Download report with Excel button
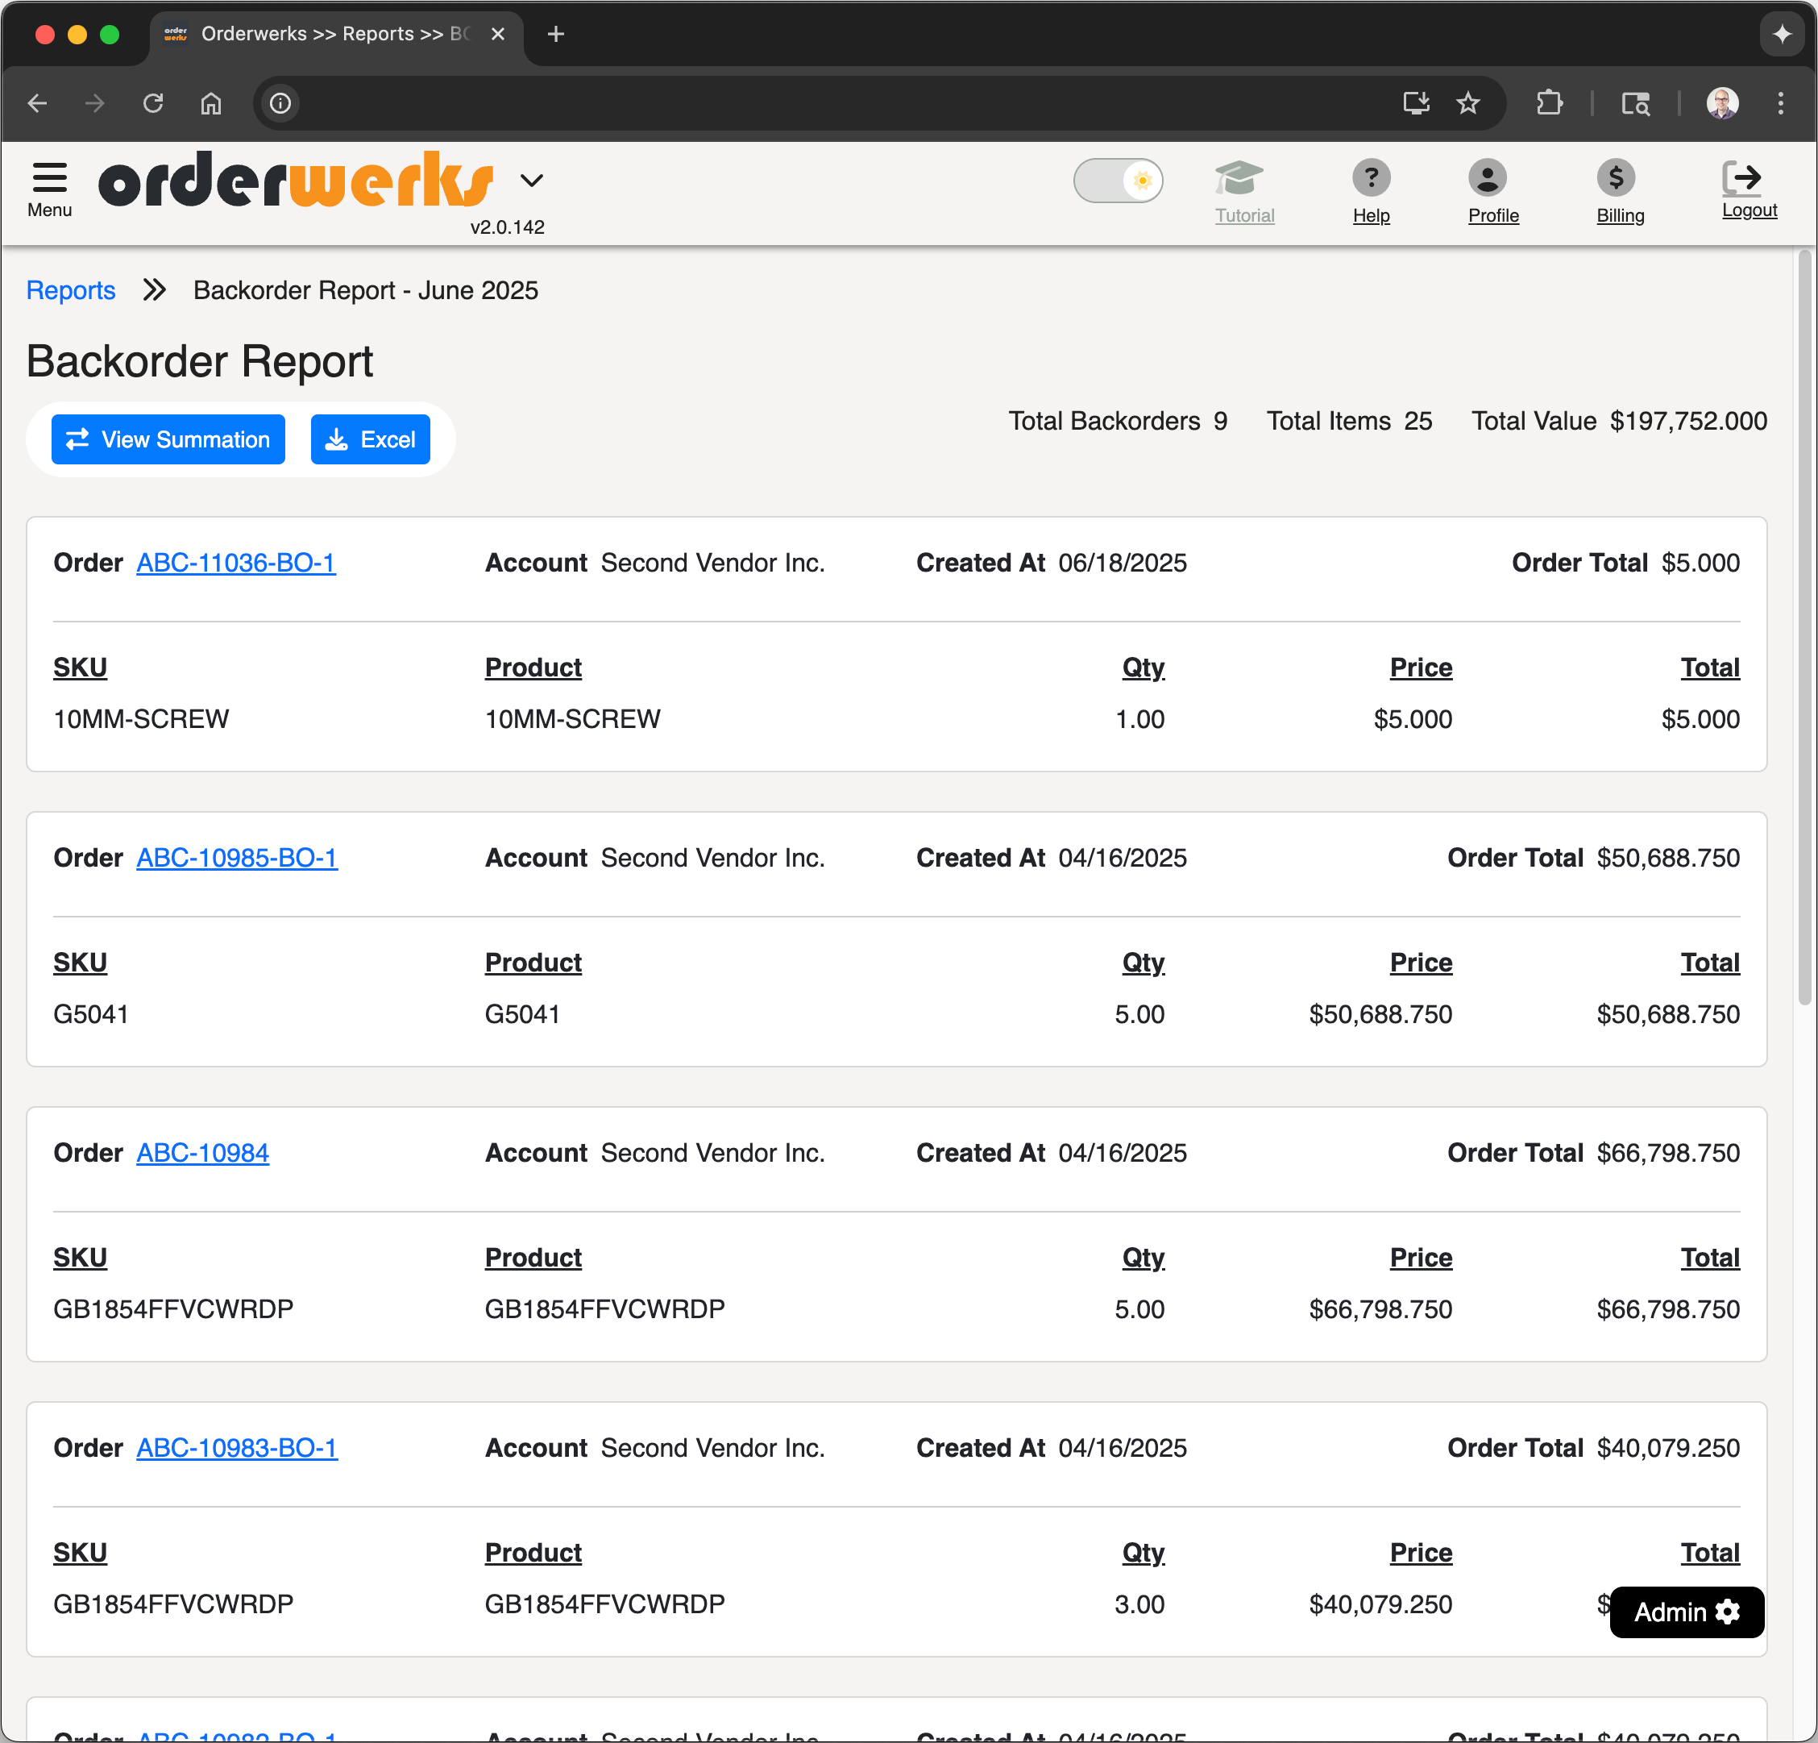Screen dimensions: 1818x1743 pyautogui.click(x=370, y=439)
